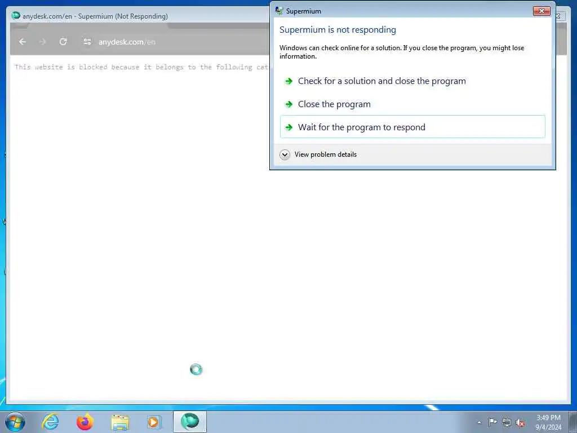Choose Check for a solution and close the program
The image size is (577, 433).
point(412,81)
